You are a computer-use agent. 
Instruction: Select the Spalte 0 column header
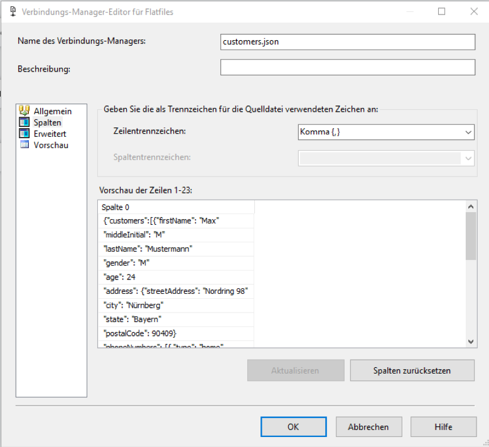(176, 207)
